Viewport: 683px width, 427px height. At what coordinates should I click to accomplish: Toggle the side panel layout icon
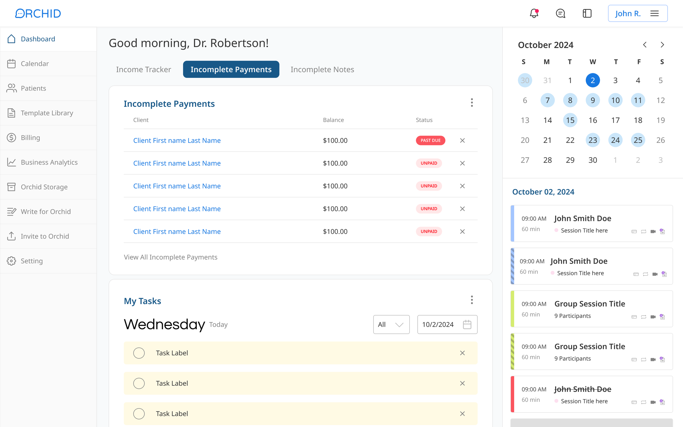click(587, 13)
